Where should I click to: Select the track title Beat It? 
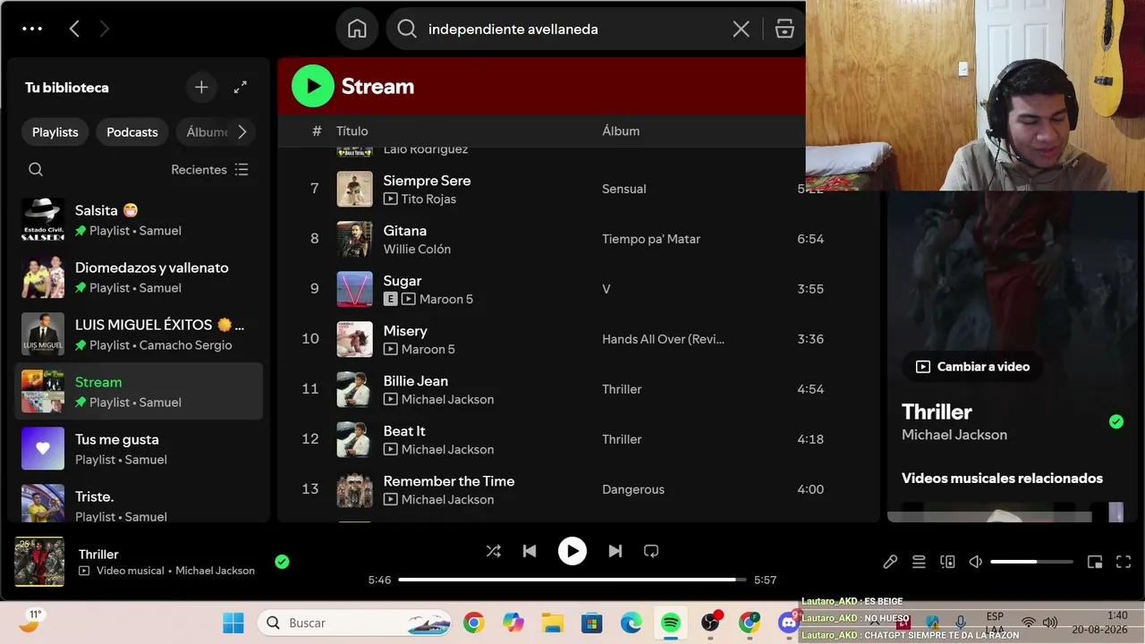point(404,431)
